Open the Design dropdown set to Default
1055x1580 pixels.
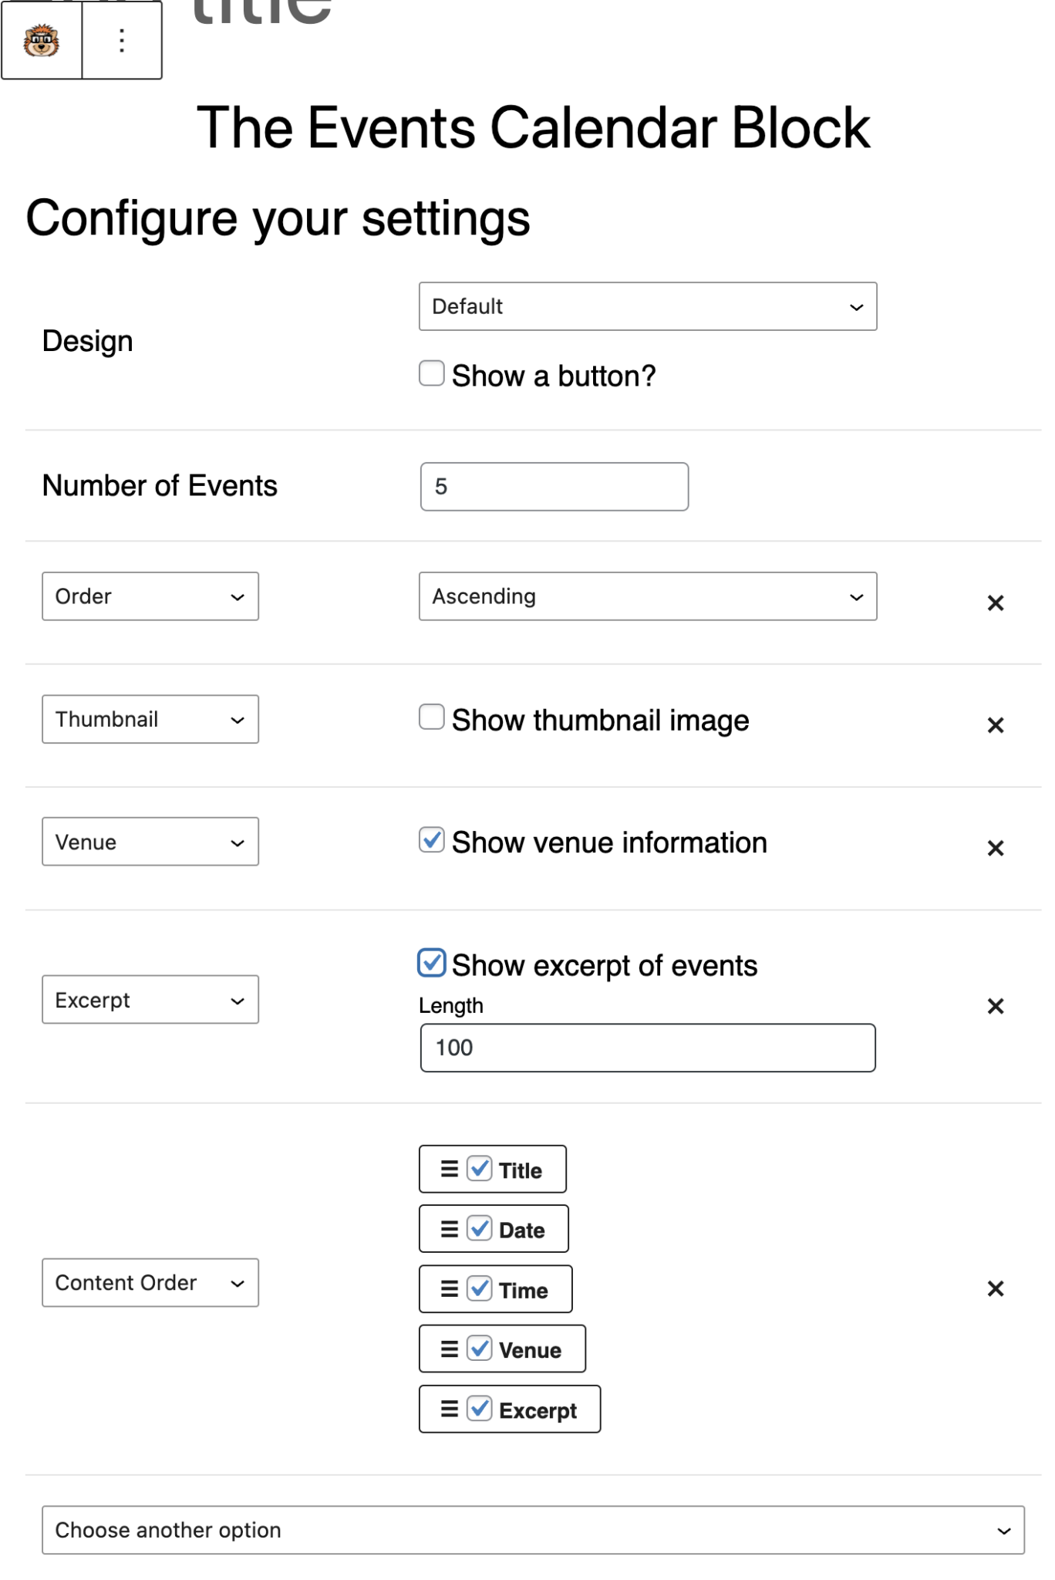647,306
